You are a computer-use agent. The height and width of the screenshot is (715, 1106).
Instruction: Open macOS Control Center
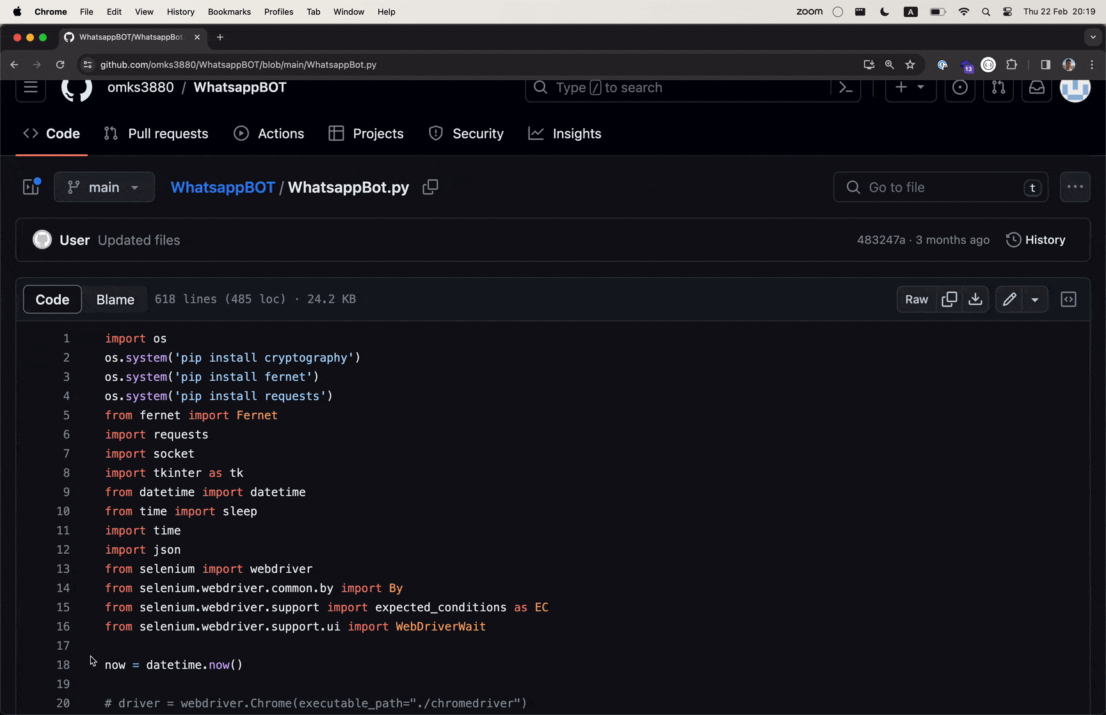coord(1007,12)
